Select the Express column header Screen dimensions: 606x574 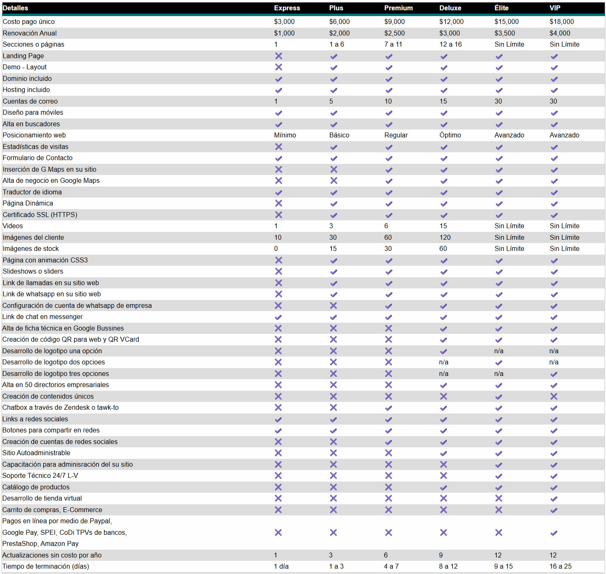[287, 8]
